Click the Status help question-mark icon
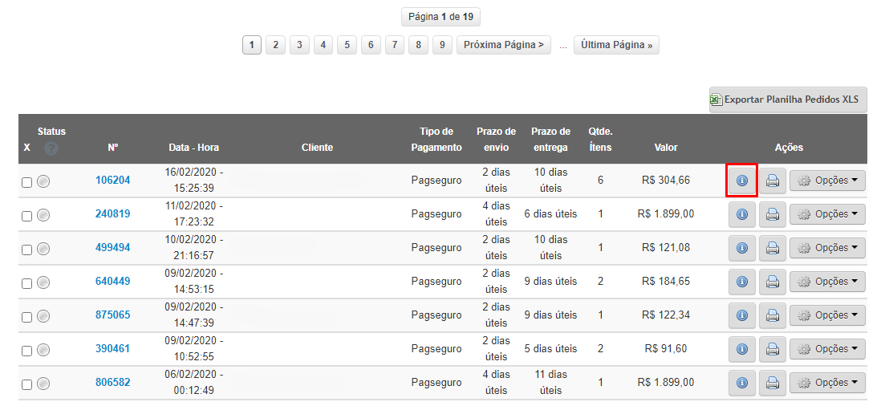 tap(51, 148)
